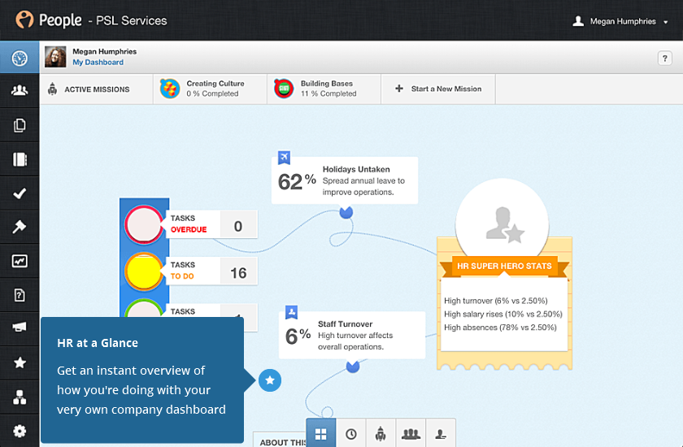Click the blue pin under Holidays Untaken card
The width and height of the screenshot is (683, 447).
pos(346,212)
